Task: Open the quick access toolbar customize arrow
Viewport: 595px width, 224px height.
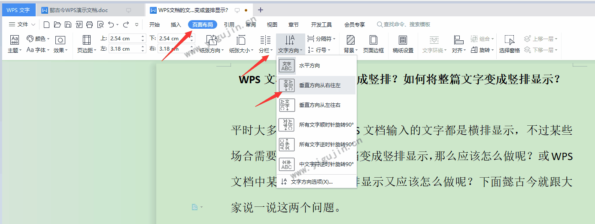Action: tap(137, 24)
